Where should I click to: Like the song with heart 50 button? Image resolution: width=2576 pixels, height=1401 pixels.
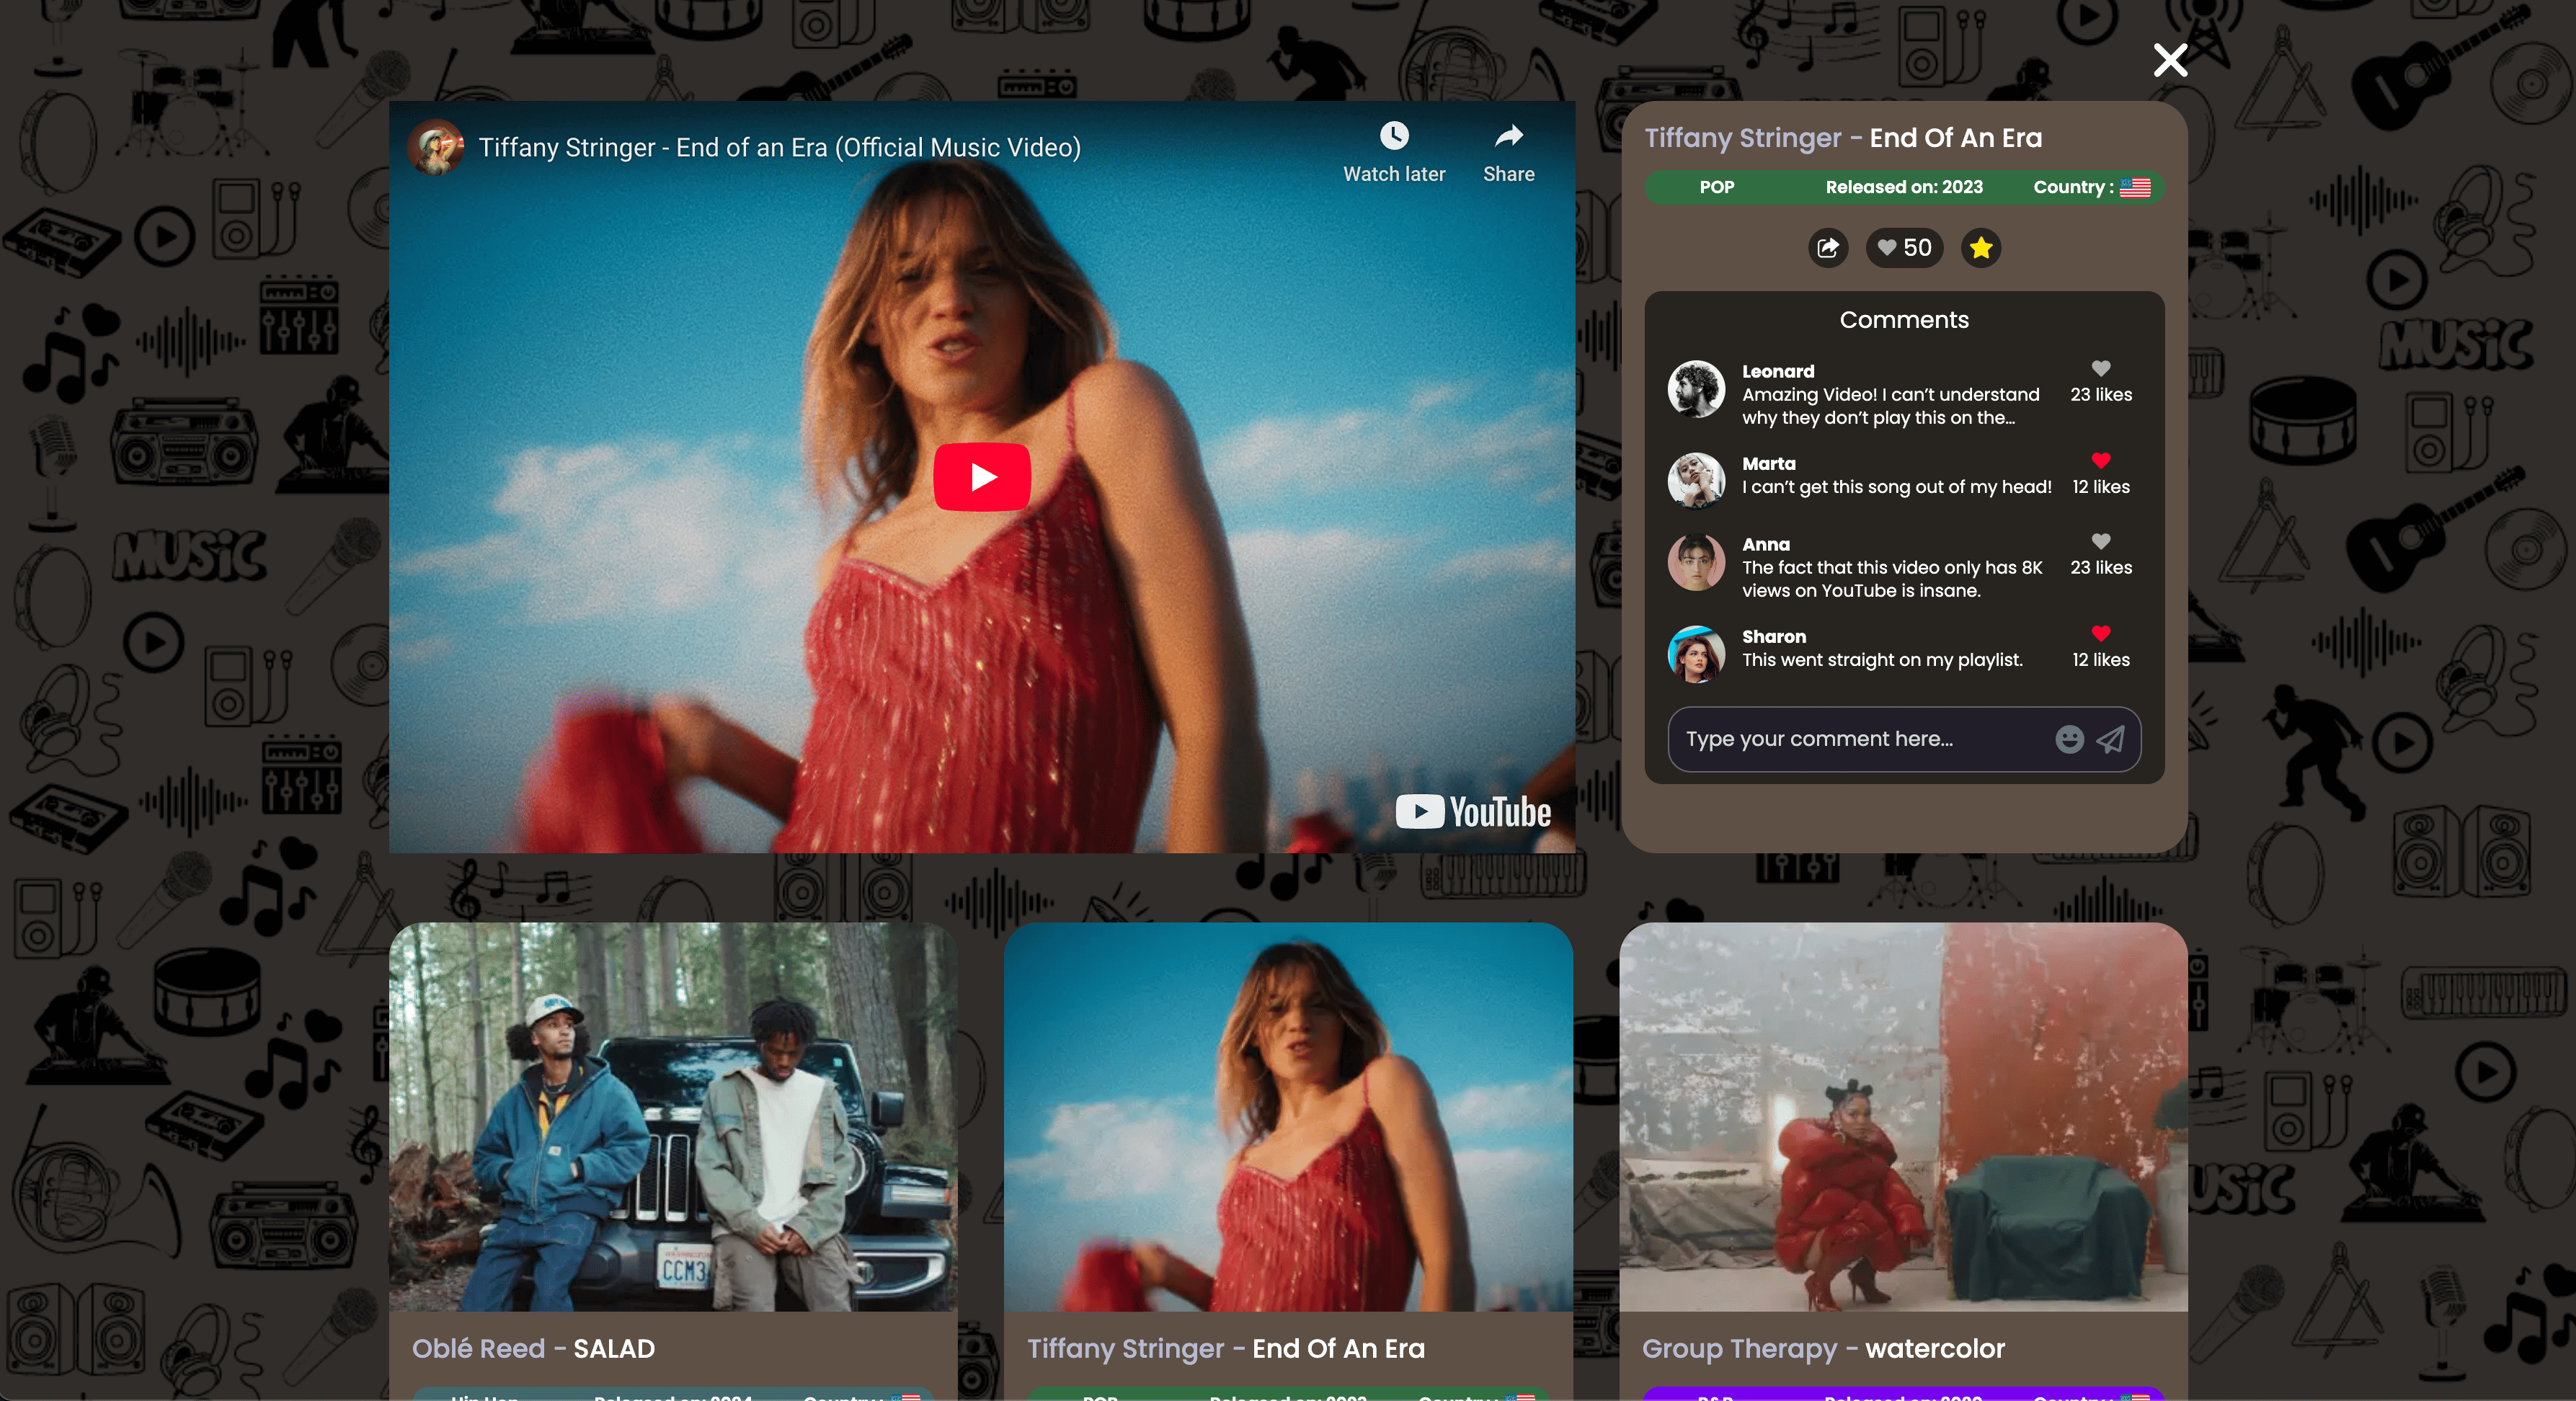pos(1904,247)
